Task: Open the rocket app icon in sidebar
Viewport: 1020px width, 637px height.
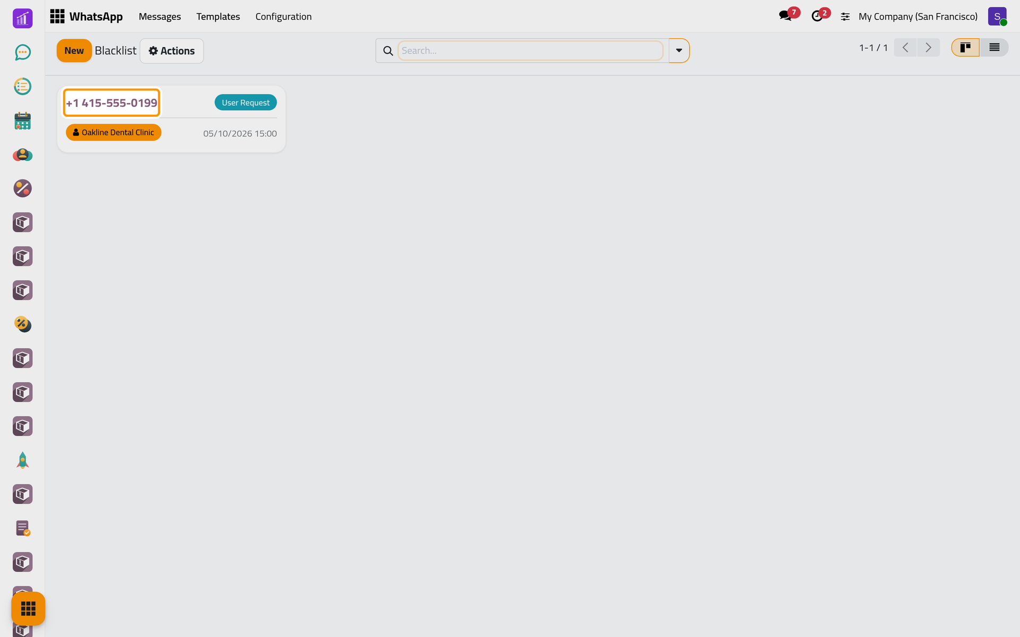Action: pyautogui.click(x=22, y=460)
